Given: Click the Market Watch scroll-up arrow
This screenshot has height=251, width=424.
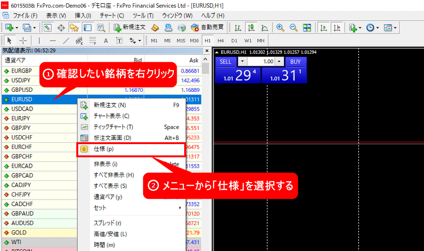Looking at the screenshot, I should pos(205,59).
